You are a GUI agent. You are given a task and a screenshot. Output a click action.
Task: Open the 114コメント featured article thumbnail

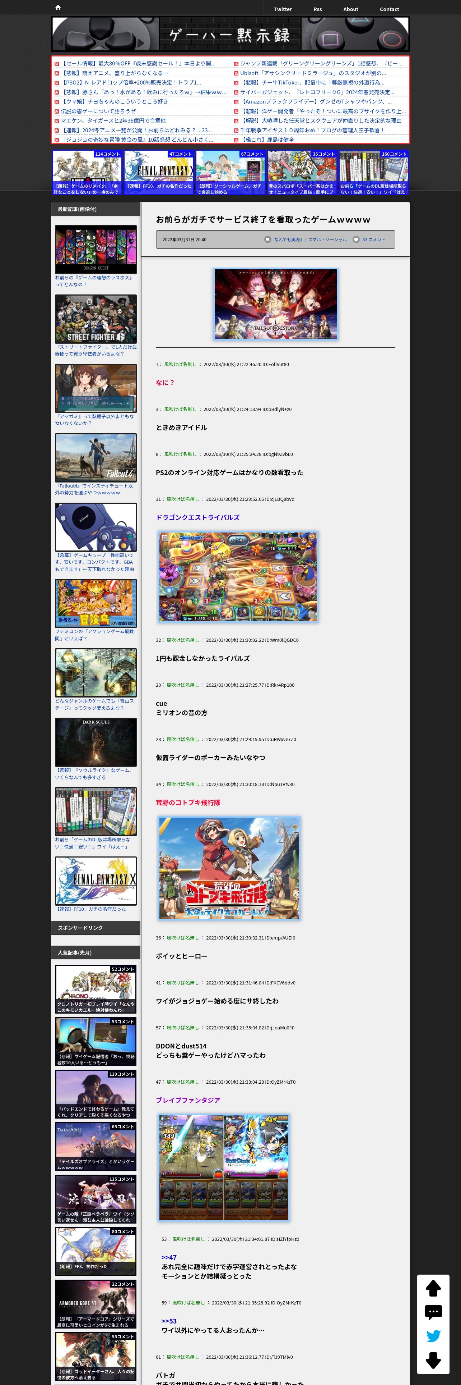click(x=87, y=173)
